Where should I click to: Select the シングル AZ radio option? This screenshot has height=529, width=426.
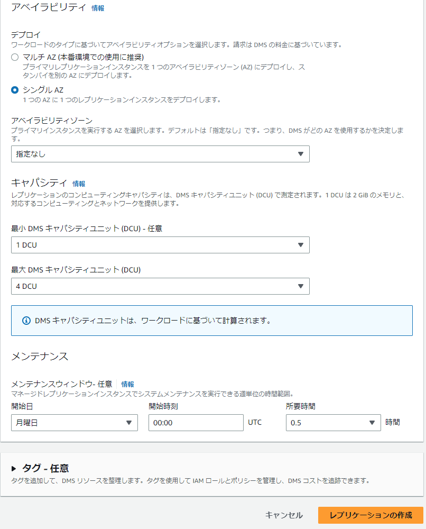click(x=15, y=90)
